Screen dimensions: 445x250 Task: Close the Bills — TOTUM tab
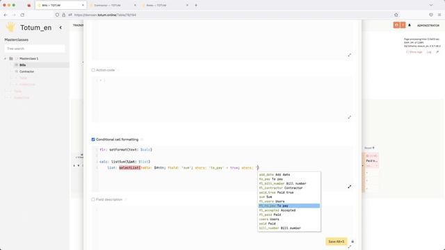pos(83,6)
